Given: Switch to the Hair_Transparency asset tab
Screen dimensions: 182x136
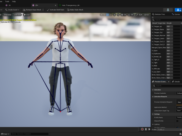Looking at the screenshot, I should coord(70,5).
